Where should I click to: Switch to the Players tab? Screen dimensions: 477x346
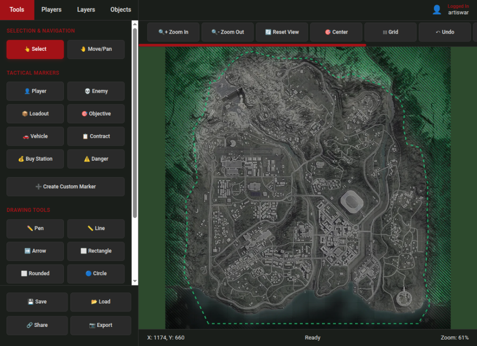(51, 10)
